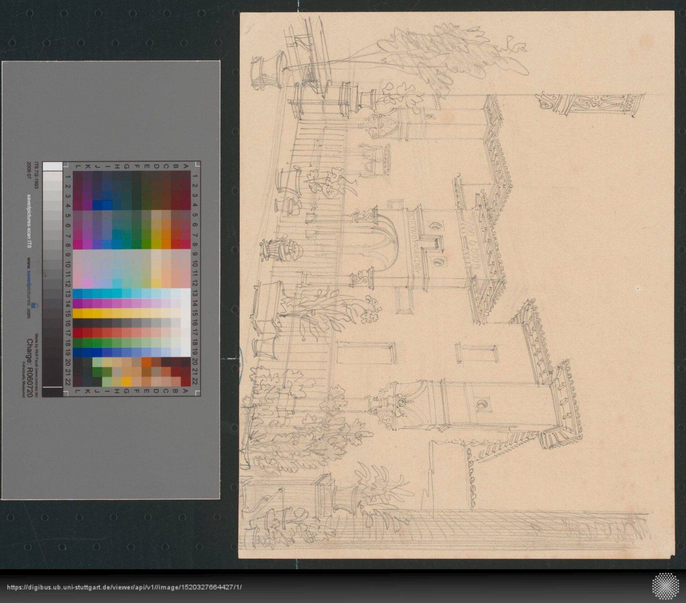Click 'Made by Wolf Faust' credit text
686x603 pixels.
pyautogui.click(x=37, y=366)
